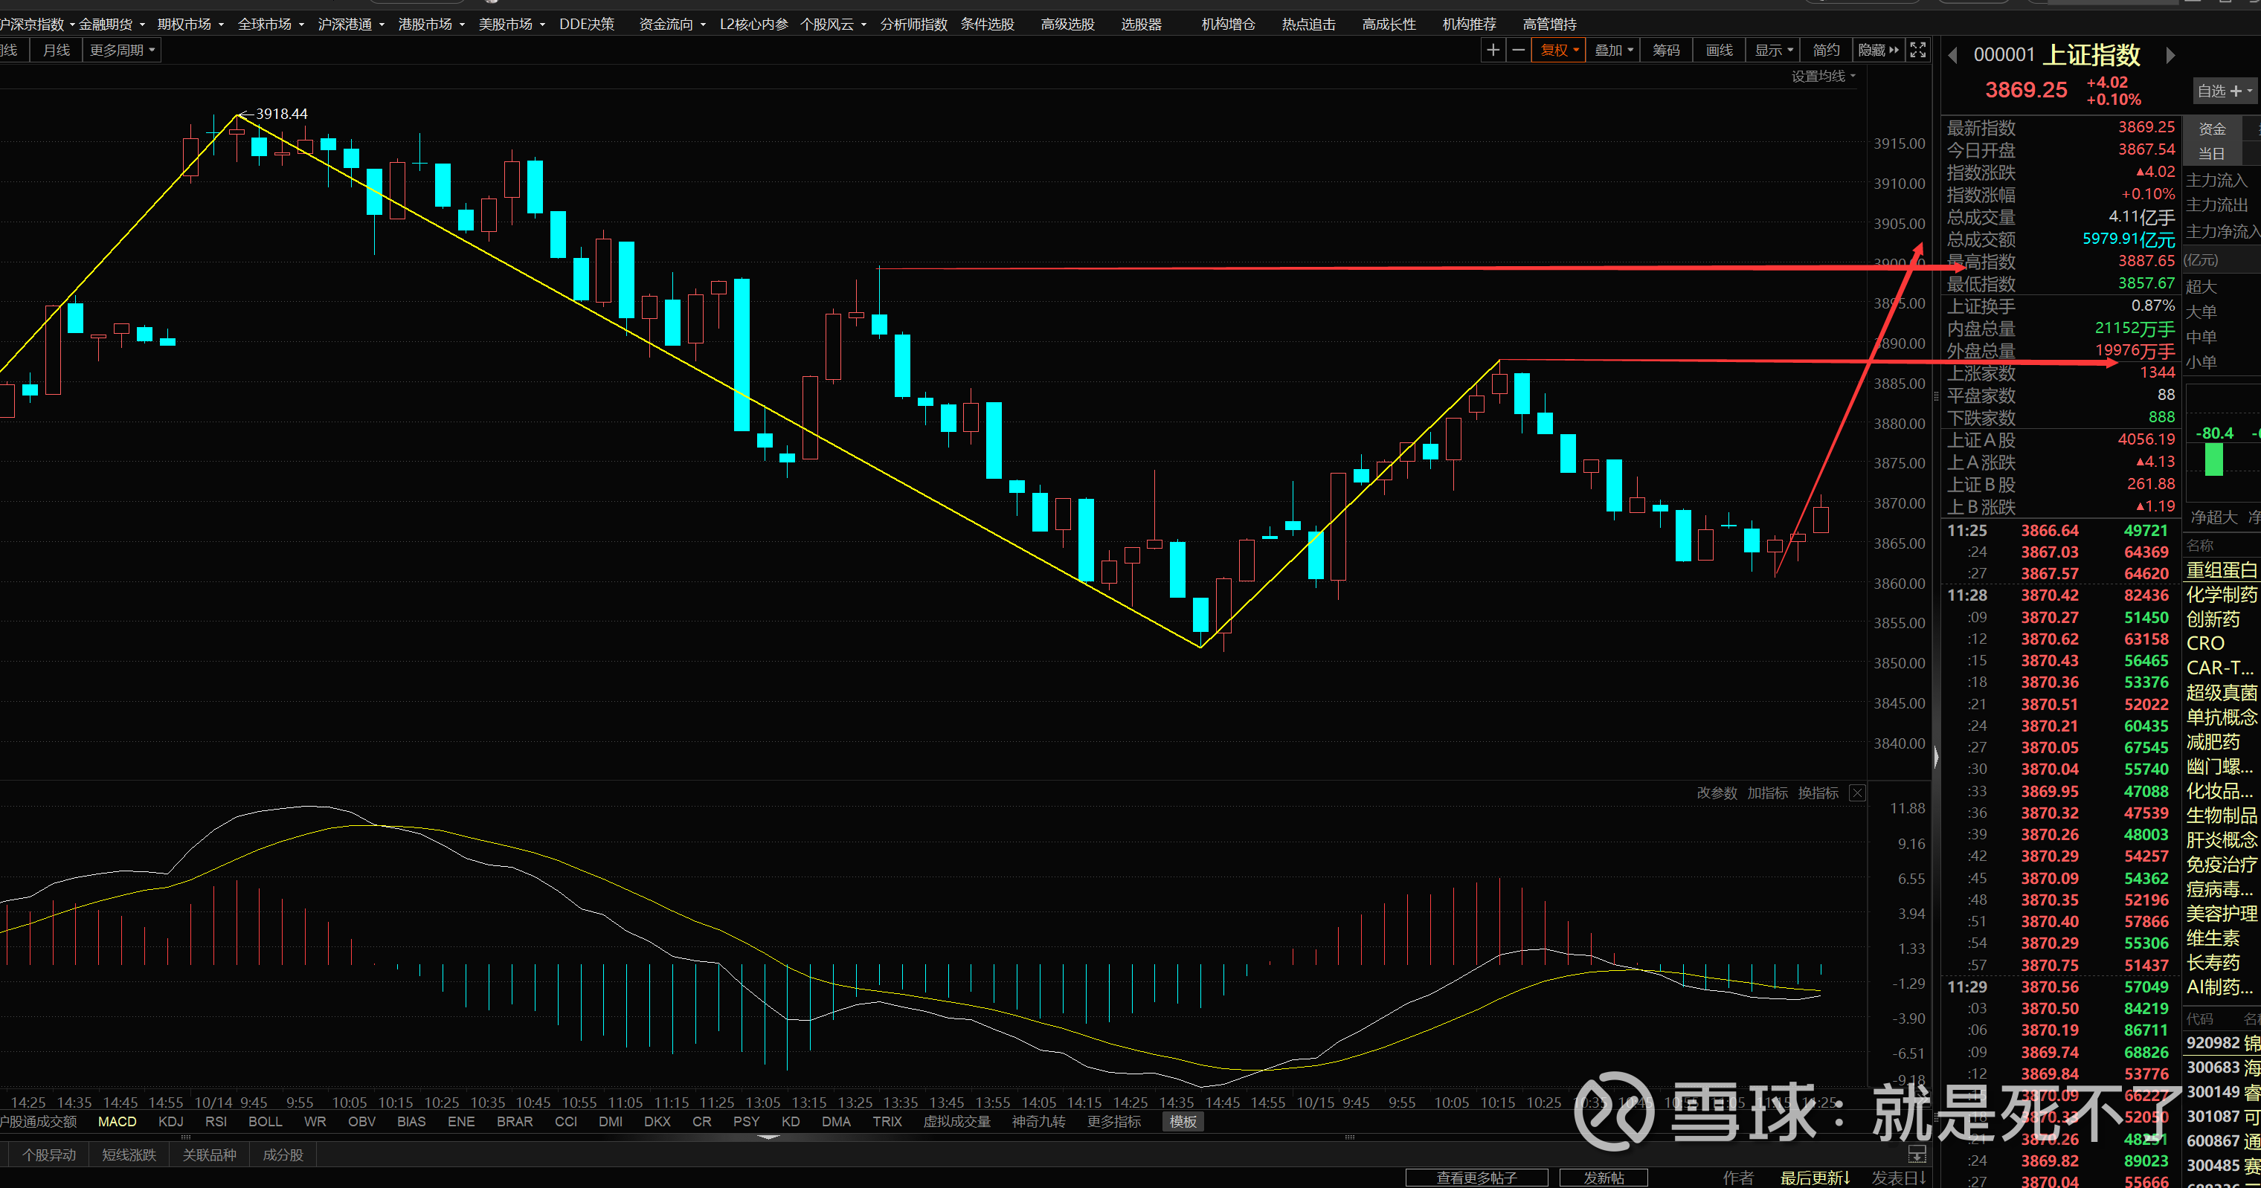Viewport: 2261px width, 1188px height.
Task: Click the 画线 drawing tool button
Action: pos(1719,50)
